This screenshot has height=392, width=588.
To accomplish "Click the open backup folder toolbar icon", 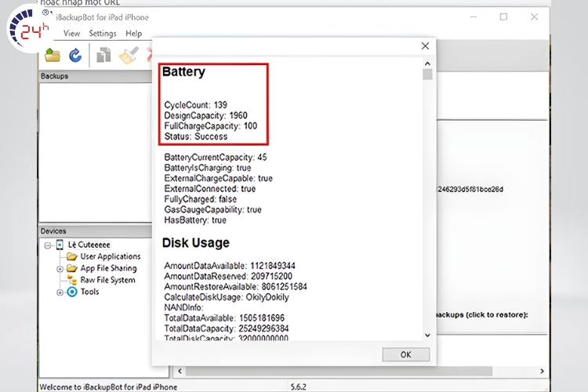I will (53, 55).
